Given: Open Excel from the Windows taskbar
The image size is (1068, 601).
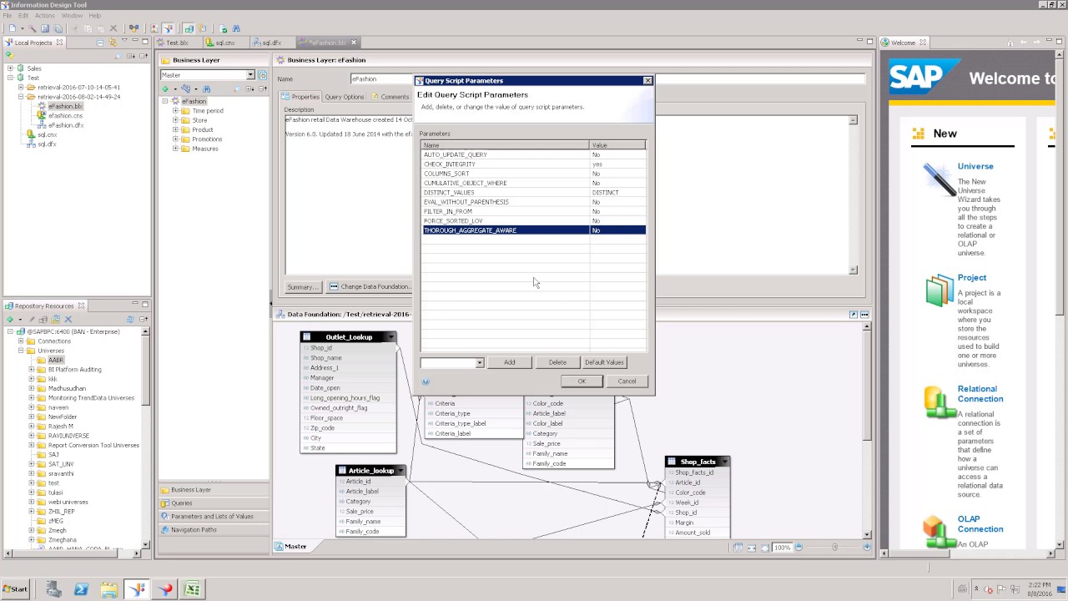Looking at the screenshot, I should [192, 589].
